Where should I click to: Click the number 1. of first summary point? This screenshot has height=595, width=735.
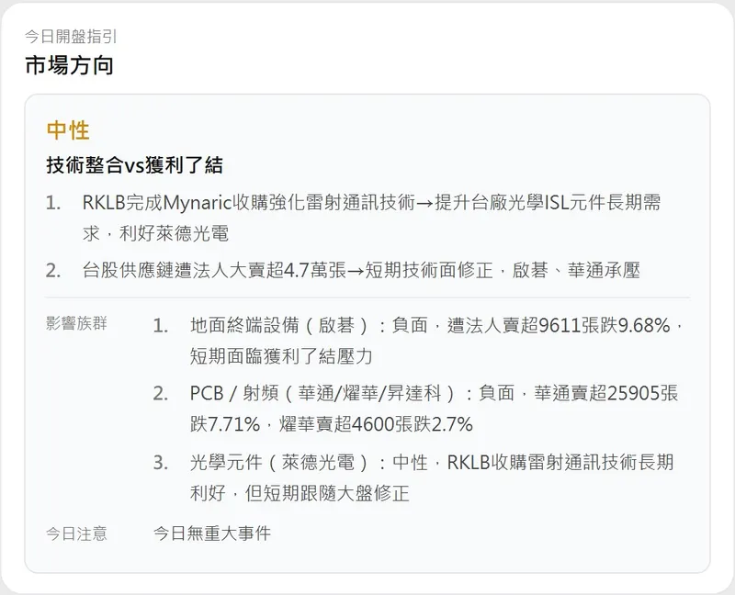click(x=53, y=203)
